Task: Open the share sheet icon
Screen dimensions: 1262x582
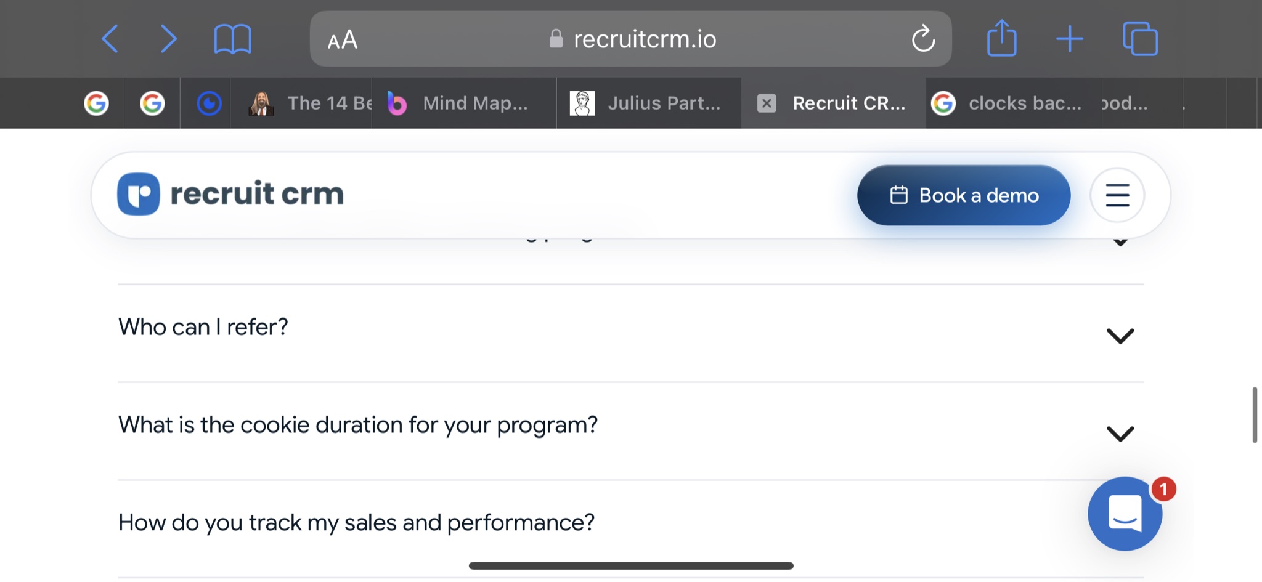Action: (1001, 38)
